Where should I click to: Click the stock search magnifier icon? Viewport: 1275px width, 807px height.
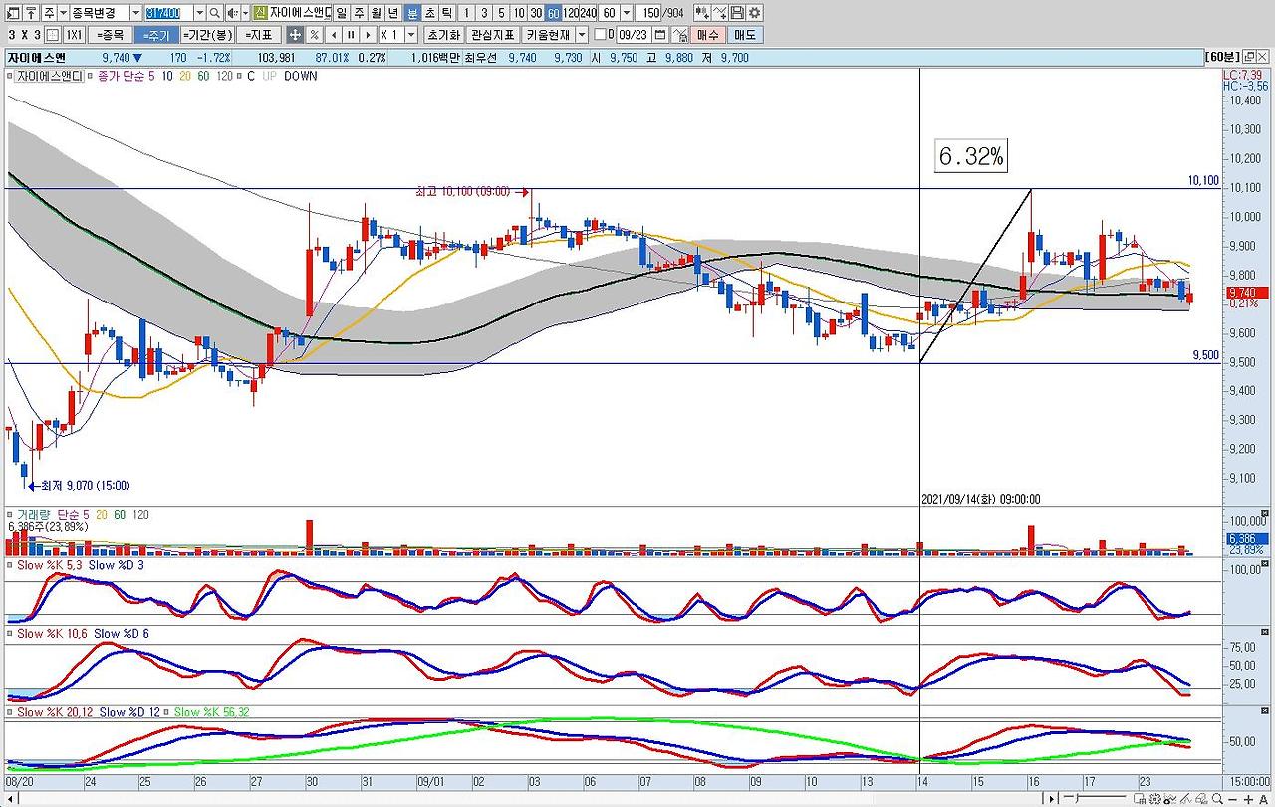[x=214, y=13]
